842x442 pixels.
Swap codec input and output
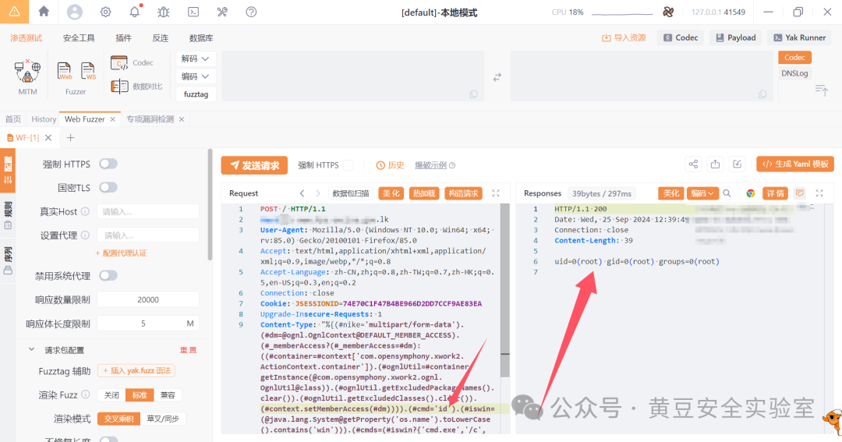click(497, 77)
